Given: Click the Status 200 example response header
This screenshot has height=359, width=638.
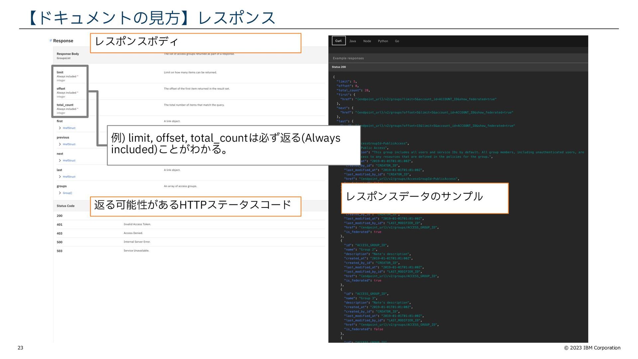Looking at the screenshot, I should coord(339,67).
